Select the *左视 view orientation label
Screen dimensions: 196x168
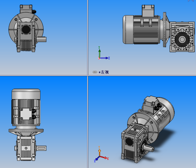click(104, 72)
